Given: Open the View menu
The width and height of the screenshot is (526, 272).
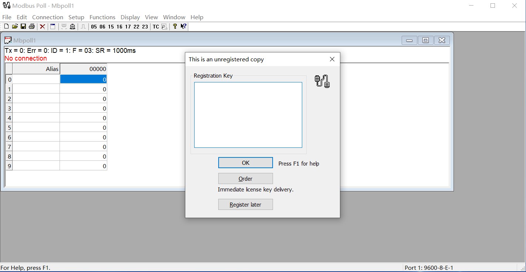Looking at the screenshot, I should coord(151,17).
